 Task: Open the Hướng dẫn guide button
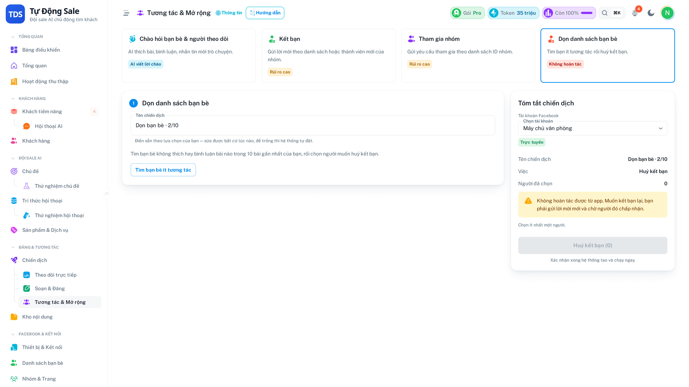265,13
